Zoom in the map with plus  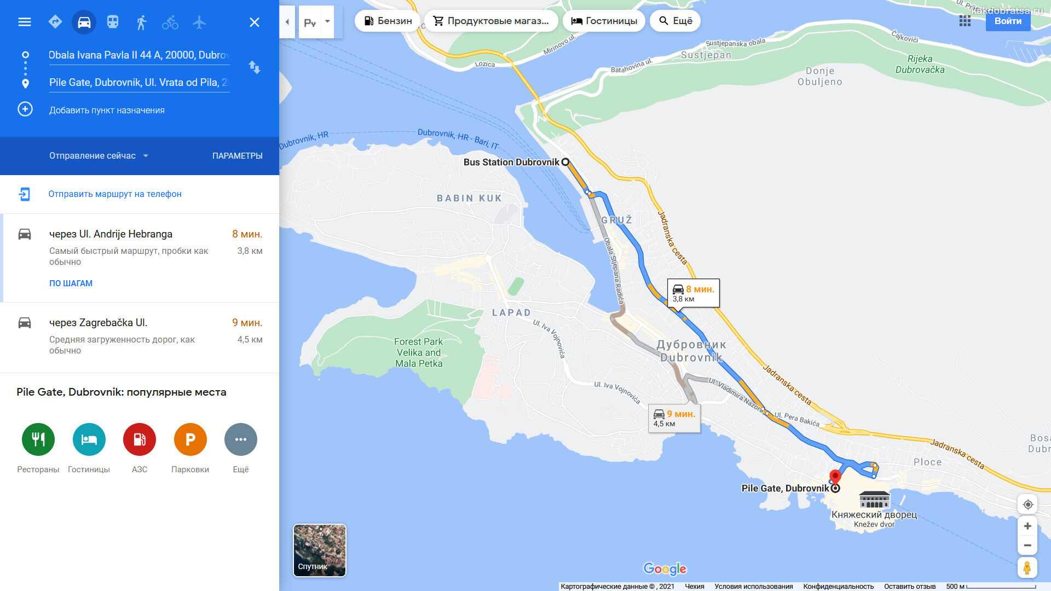click(1027, 526)
